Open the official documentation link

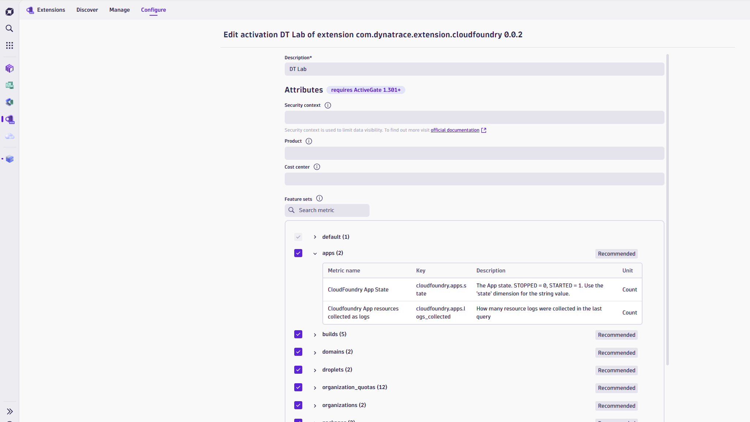point(455,130)
